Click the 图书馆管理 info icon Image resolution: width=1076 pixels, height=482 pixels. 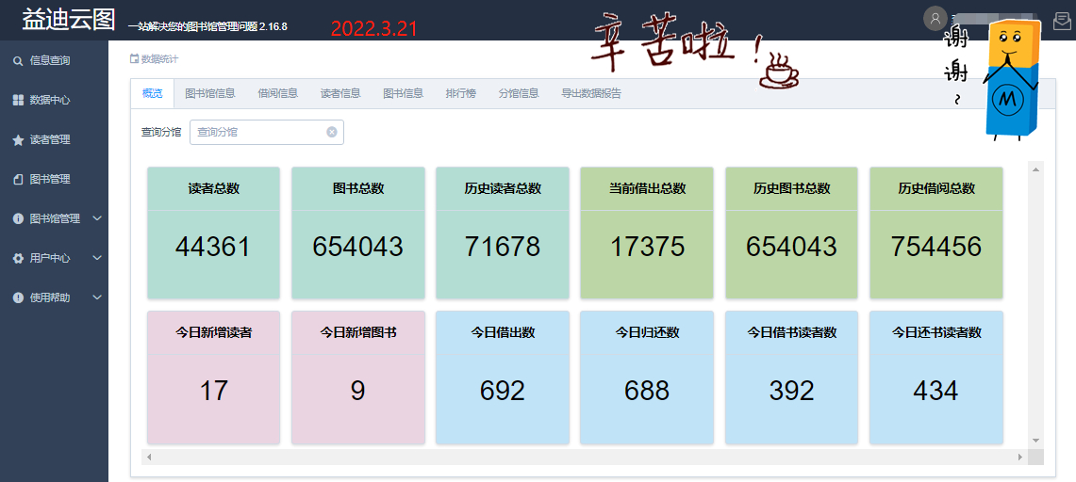click(18, 218)
